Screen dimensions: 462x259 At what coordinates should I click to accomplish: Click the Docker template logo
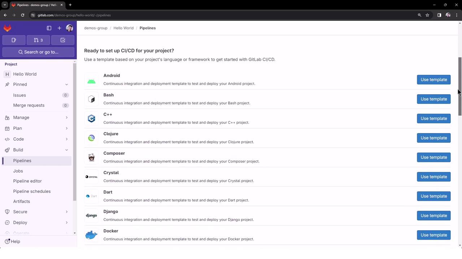click(x=91, y=235)
